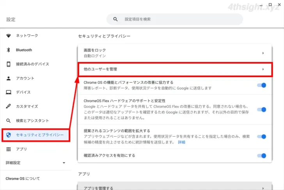Open the アプリを管理する row
Image resolution: width=284 pixels, height=190 pixels.
pos(175,186)
